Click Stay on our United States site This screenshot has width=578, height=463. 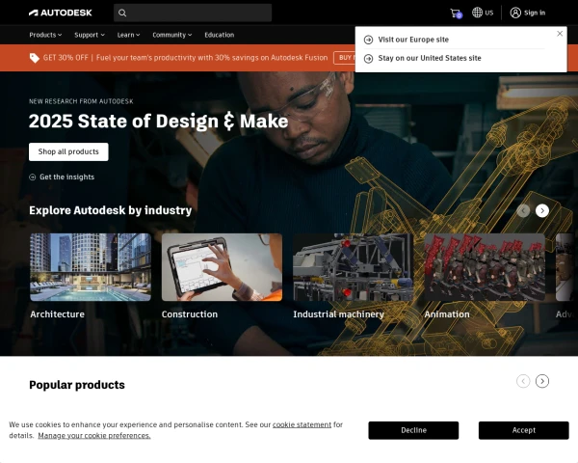tap(430, 58)
